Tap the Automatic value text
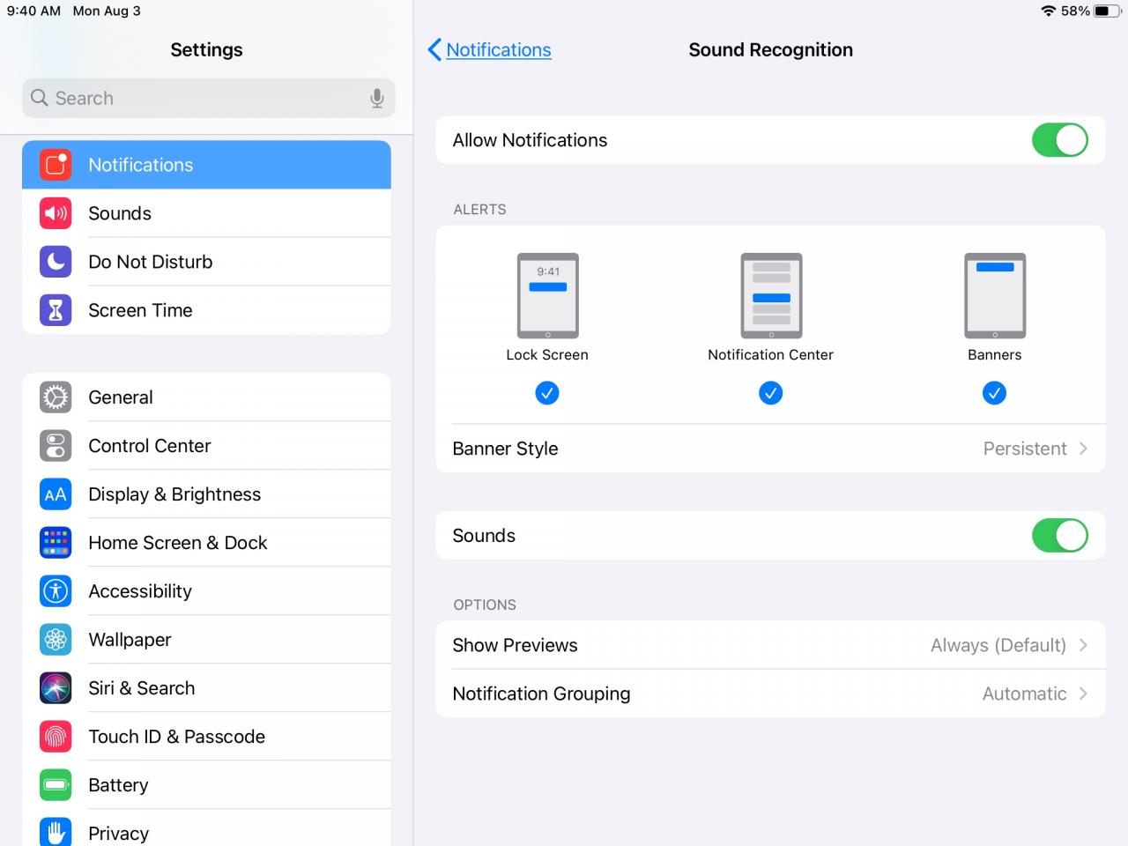1128x846 pixels. click(1025, 694)
